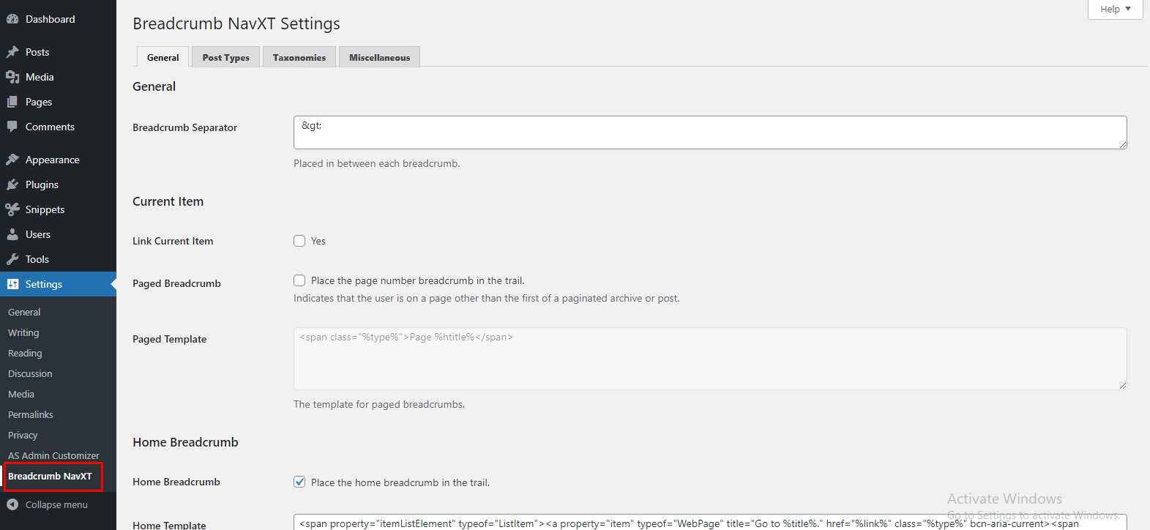Open the Discussion settings link
The height and width of the screenshot is (530, 1150).
pos(30,373)
